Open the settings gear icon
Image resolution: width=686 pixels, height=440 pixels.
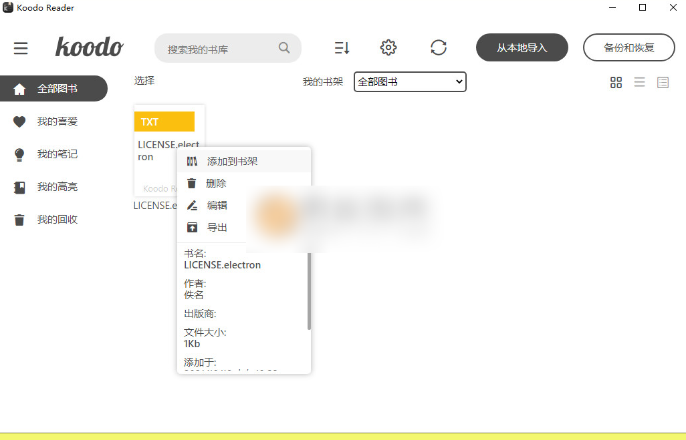click(x=388, y=47)
